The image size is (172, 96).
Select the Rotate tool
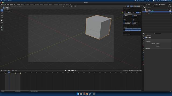[x=2, y=18]
